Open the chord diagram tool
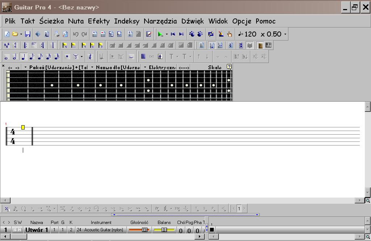 point(143,57)
